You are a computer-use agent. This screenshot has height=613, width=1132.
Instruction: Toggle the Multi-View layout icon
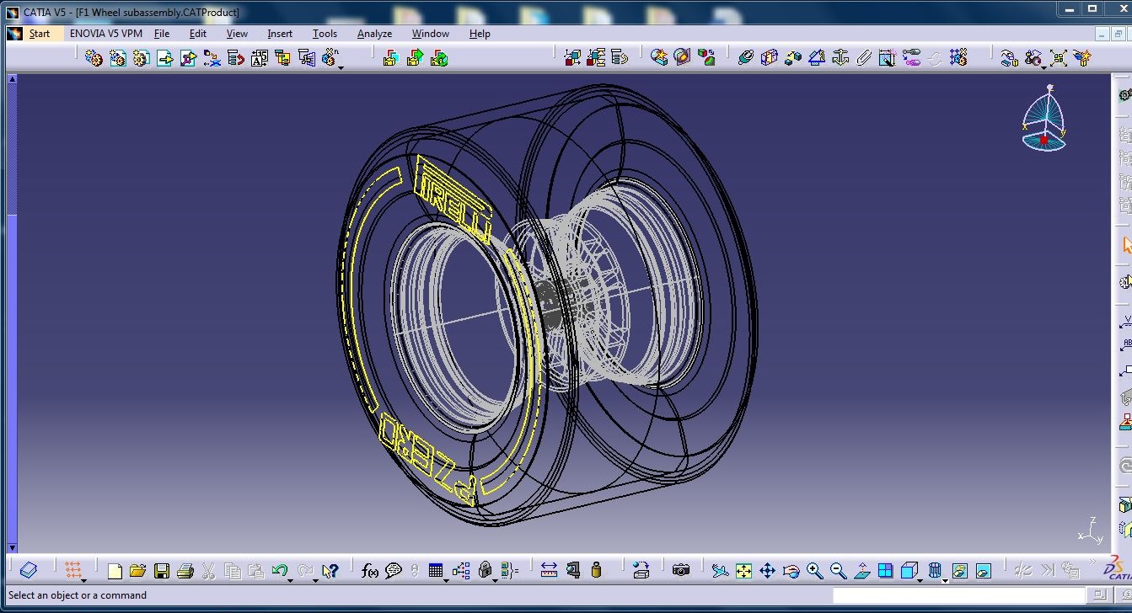885,571
